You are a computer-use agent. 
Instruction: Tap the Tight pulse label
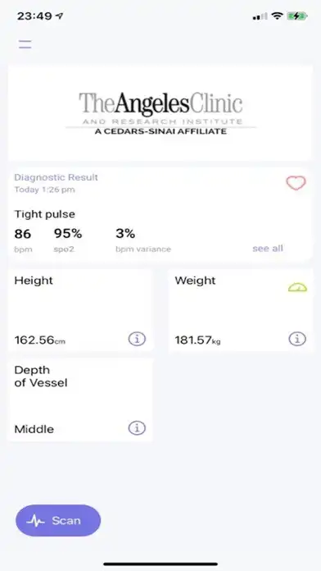click(x=45, y=214)
